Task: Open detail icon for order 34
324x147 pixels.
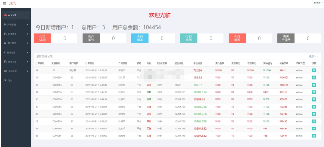Action: 314,70
